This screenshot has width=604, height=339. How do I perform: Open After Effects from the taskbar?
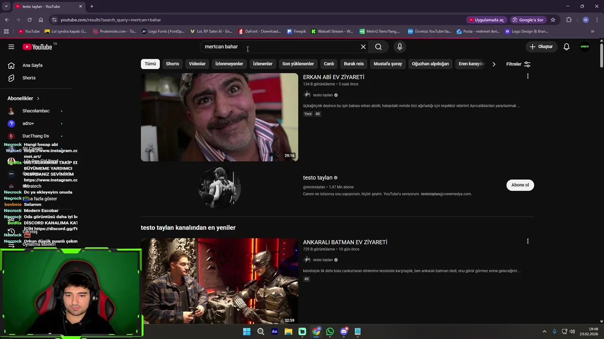click(x=275, y=331)
